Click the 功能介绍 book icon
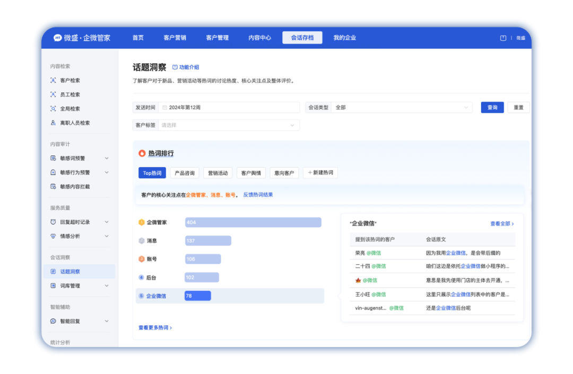This screenshot has height=374, width=573. pos(175,67)
